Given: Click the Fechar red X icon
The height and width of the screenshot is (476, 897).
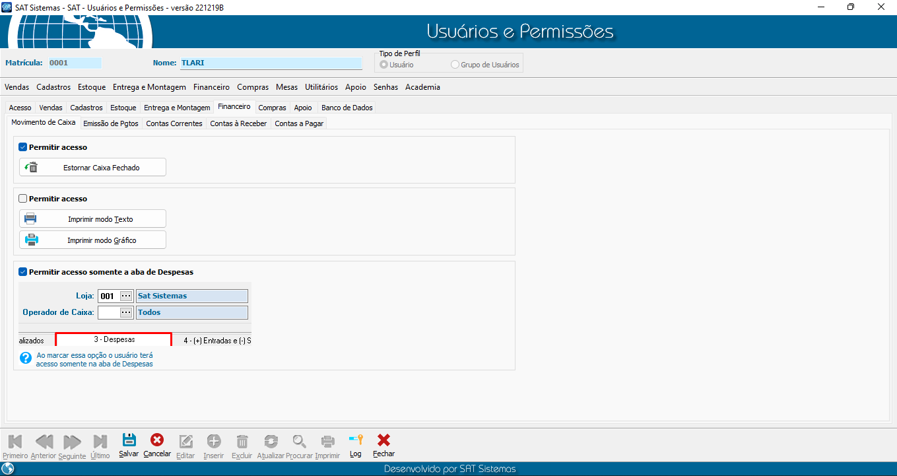Looking at the screenshot, I should [x=383, y=441].
